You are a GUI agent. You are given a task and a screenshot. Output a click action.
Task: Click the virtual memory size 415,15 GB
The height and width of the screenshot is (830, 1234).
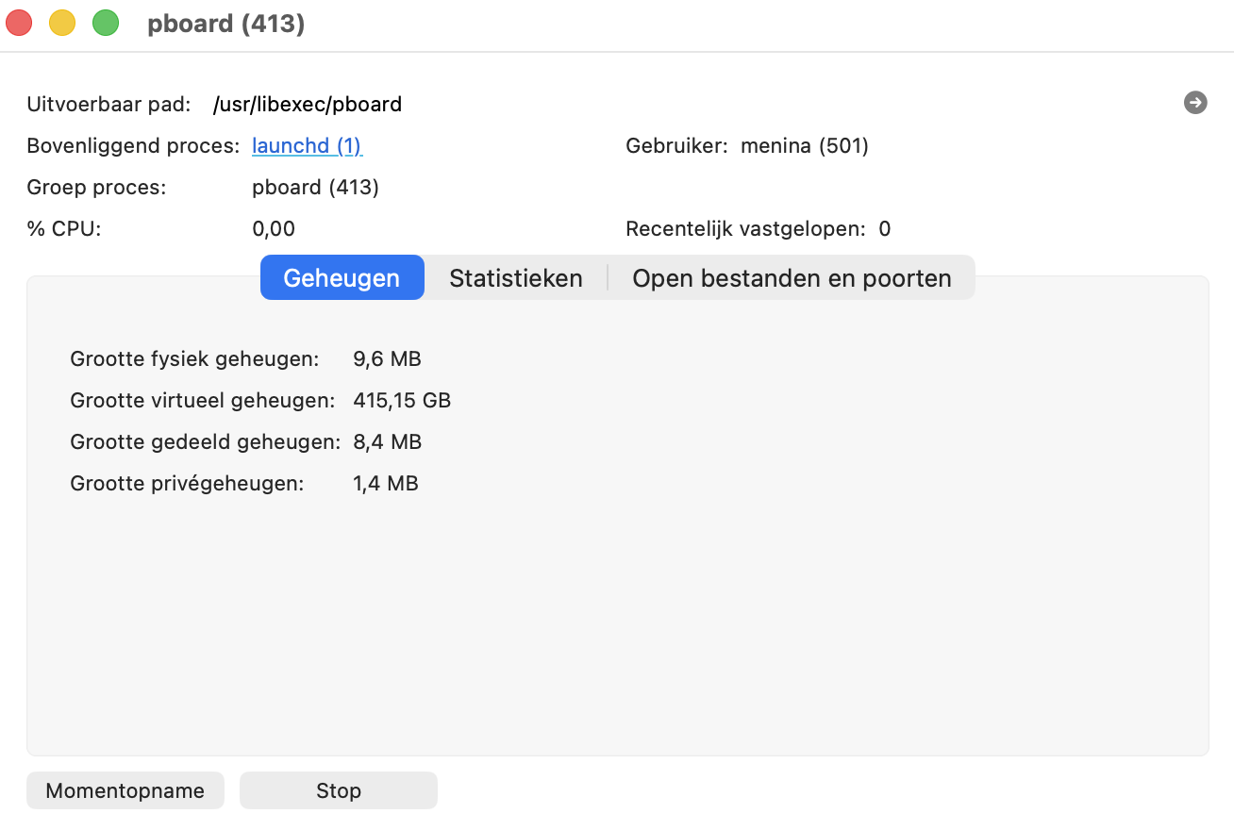pyautogui.click(x=402, y=400)
